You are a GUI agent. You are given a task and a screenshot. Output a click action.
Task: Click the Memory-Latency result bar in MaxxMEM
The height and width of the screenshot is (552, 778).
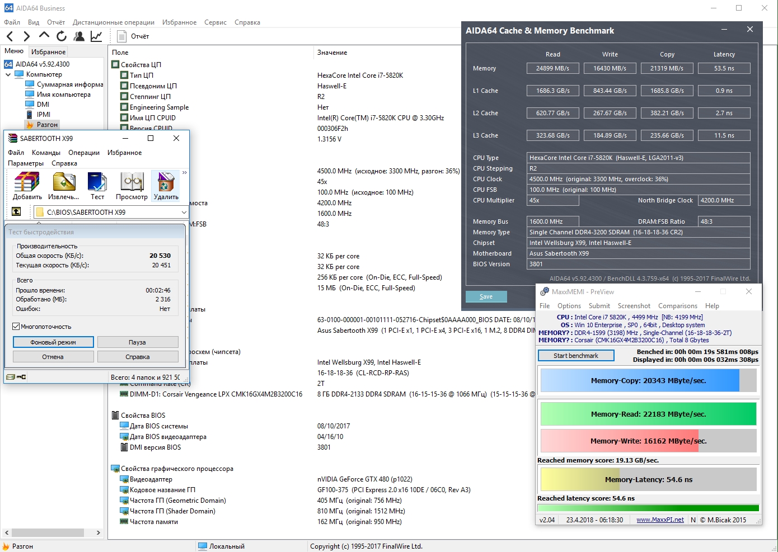click(648, 479)
